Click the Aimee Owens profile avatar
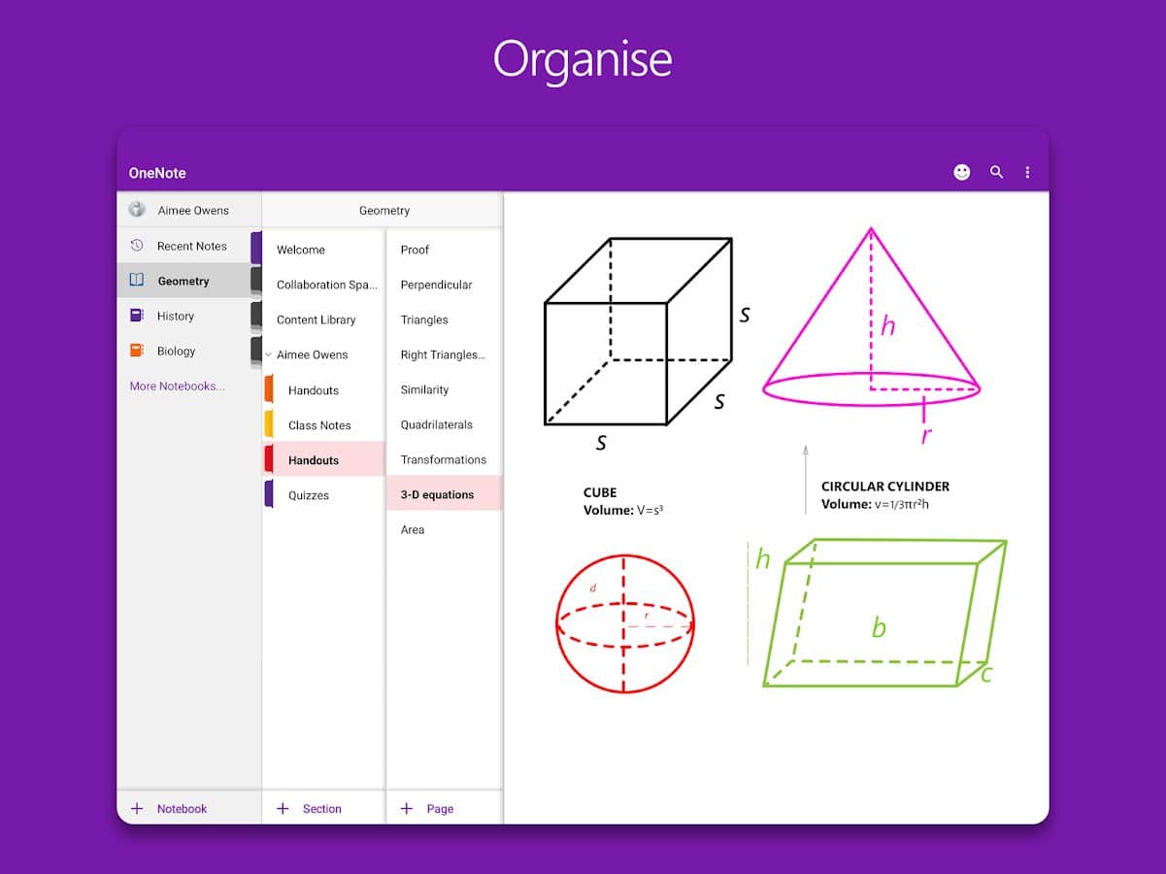 pyautogui.click(x=137, y=210)
